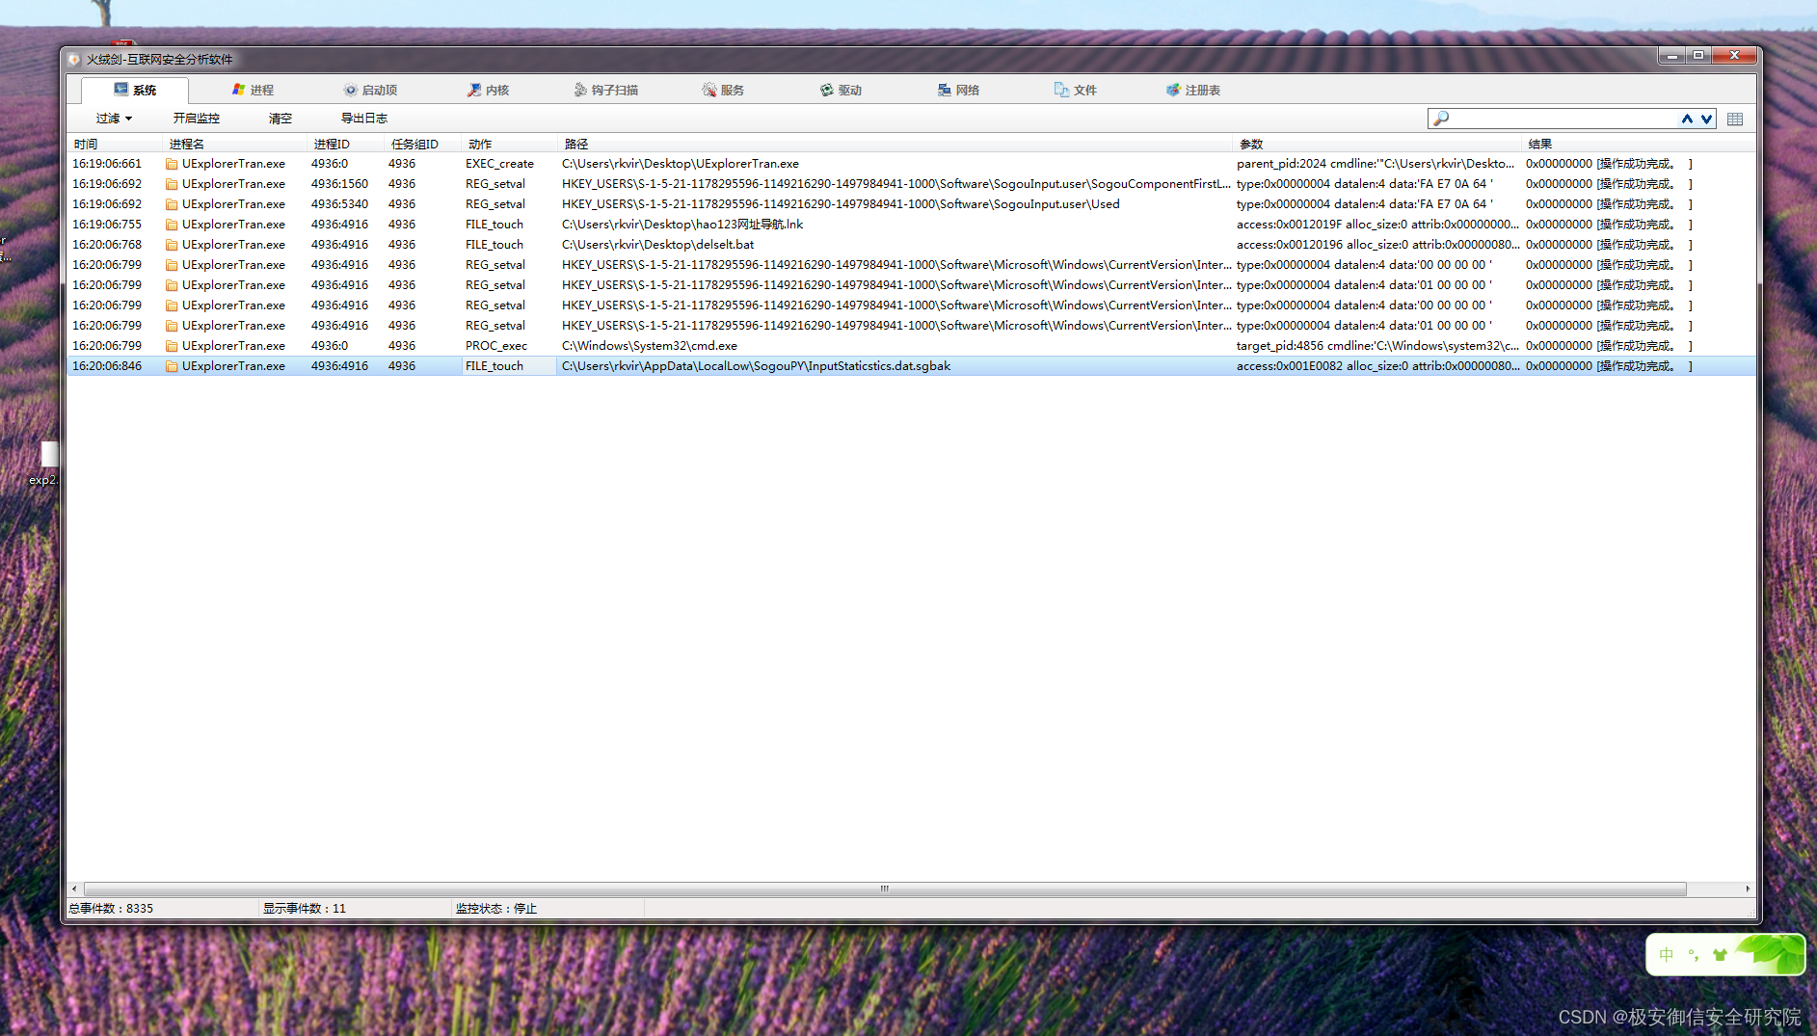
Task: Toggle the 中 input mode in Sogou bar
Action: (1667, 955)
